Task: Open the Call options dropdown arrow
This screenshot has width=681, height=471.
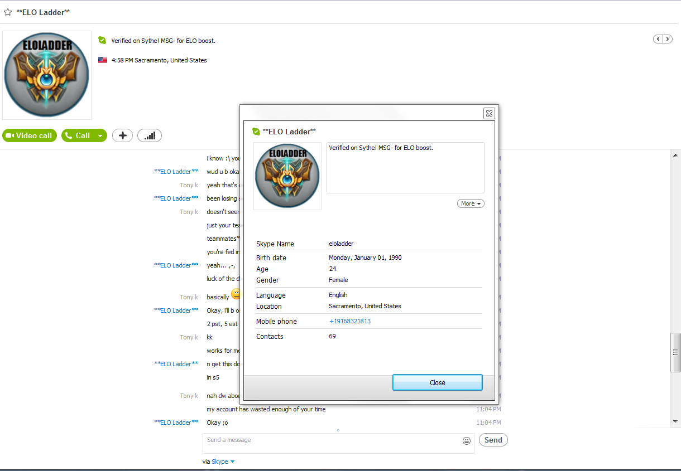Action: pos(100,135)
